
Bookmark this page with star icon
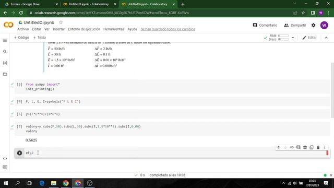pyautogui.click(x=303, y=13)
